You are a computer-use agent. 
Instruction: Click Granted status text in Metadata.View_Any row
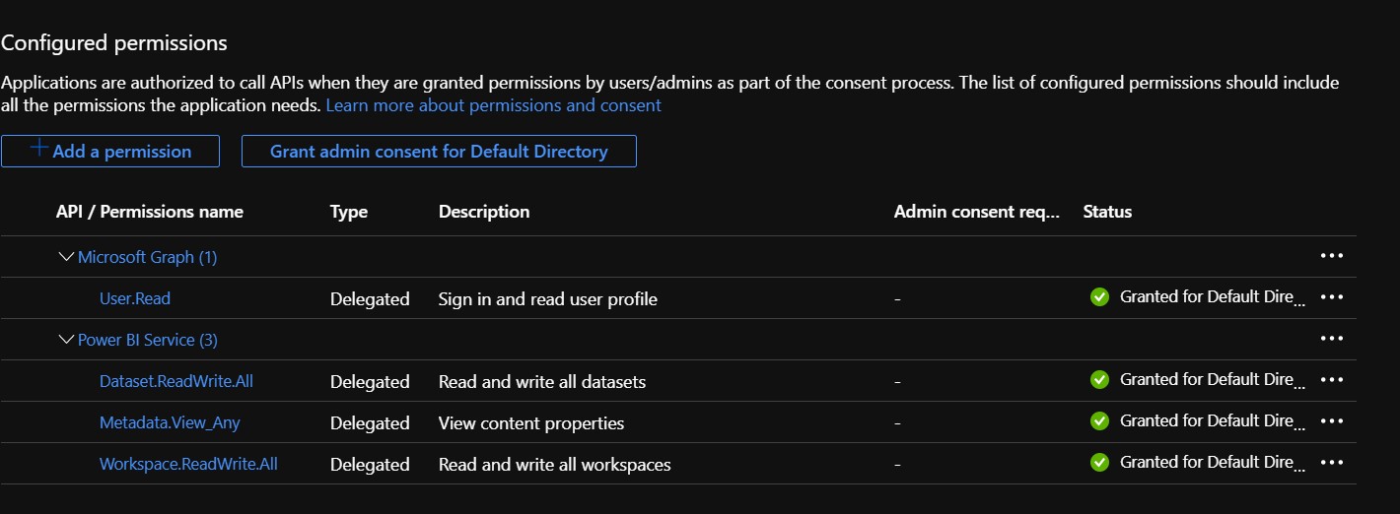tap(1213, 420)
